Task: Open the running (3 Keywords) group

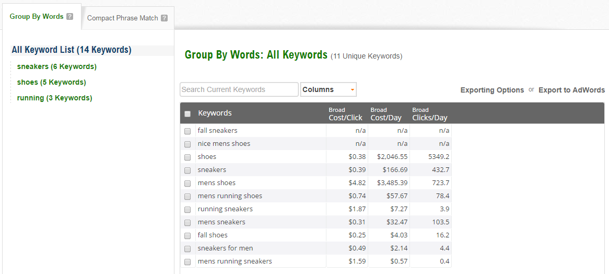Action: click(x=54, y=98)
